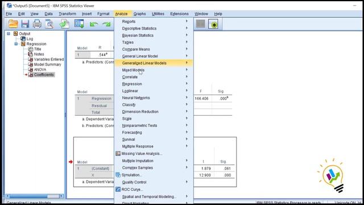Click the Variables Entered item icon
Screen dimensions: 364x205
(x=30, y=59)
